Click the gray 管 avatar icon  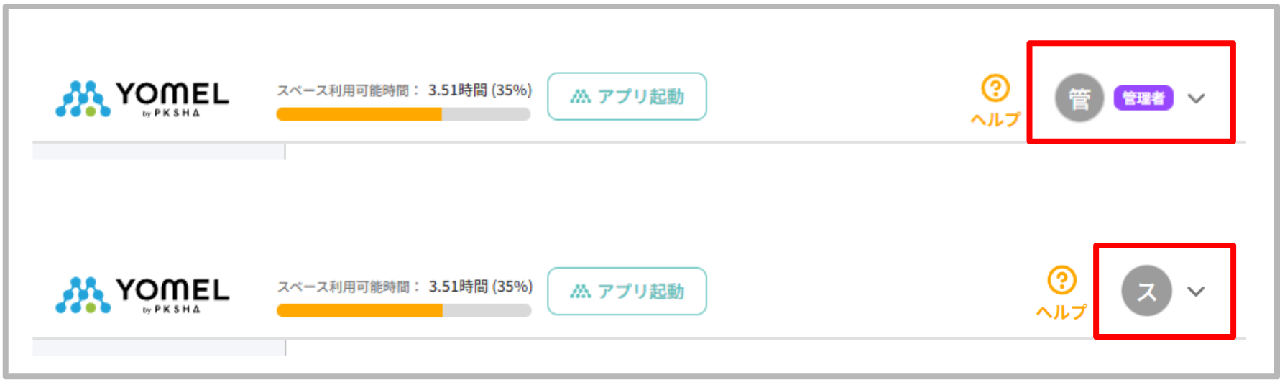pyautogui.click(x=1079, y=98)
